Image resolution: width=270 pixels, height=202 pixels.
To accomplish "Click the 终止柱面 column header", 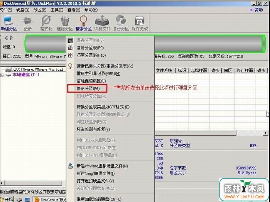I will (x=245, y=71).
